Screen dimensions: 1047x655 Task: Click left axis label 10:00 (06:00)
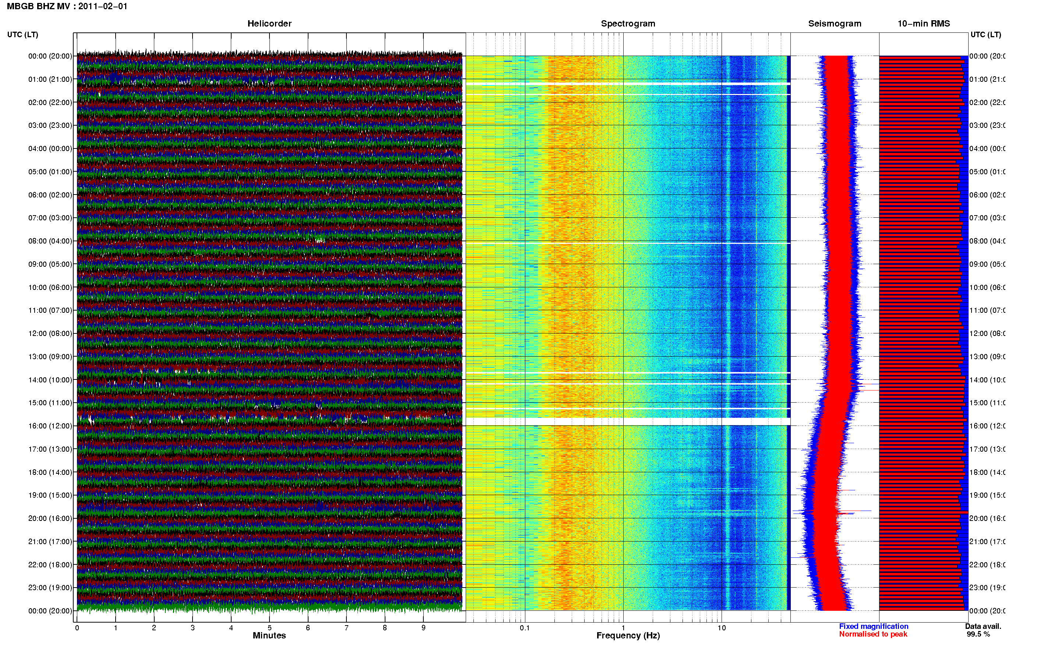pyautogui.click(x=50, y=287)
